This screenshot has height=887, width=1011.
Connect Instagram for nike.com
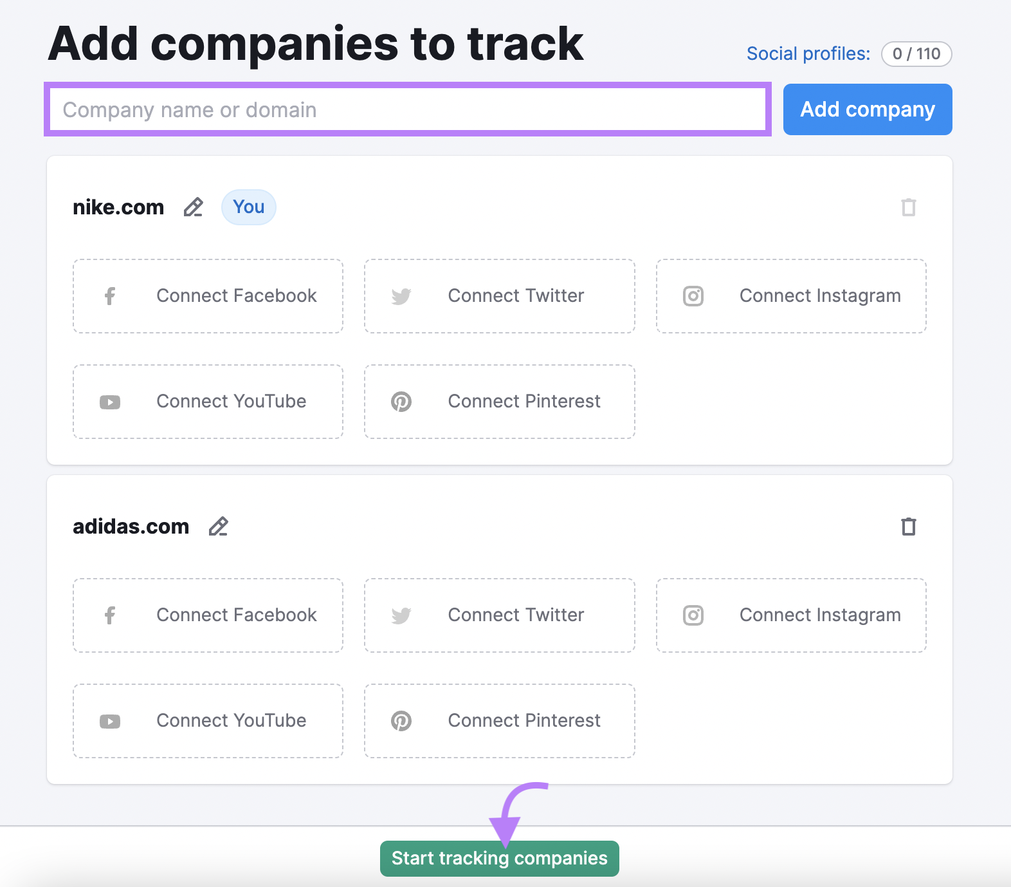pos(791,296)
